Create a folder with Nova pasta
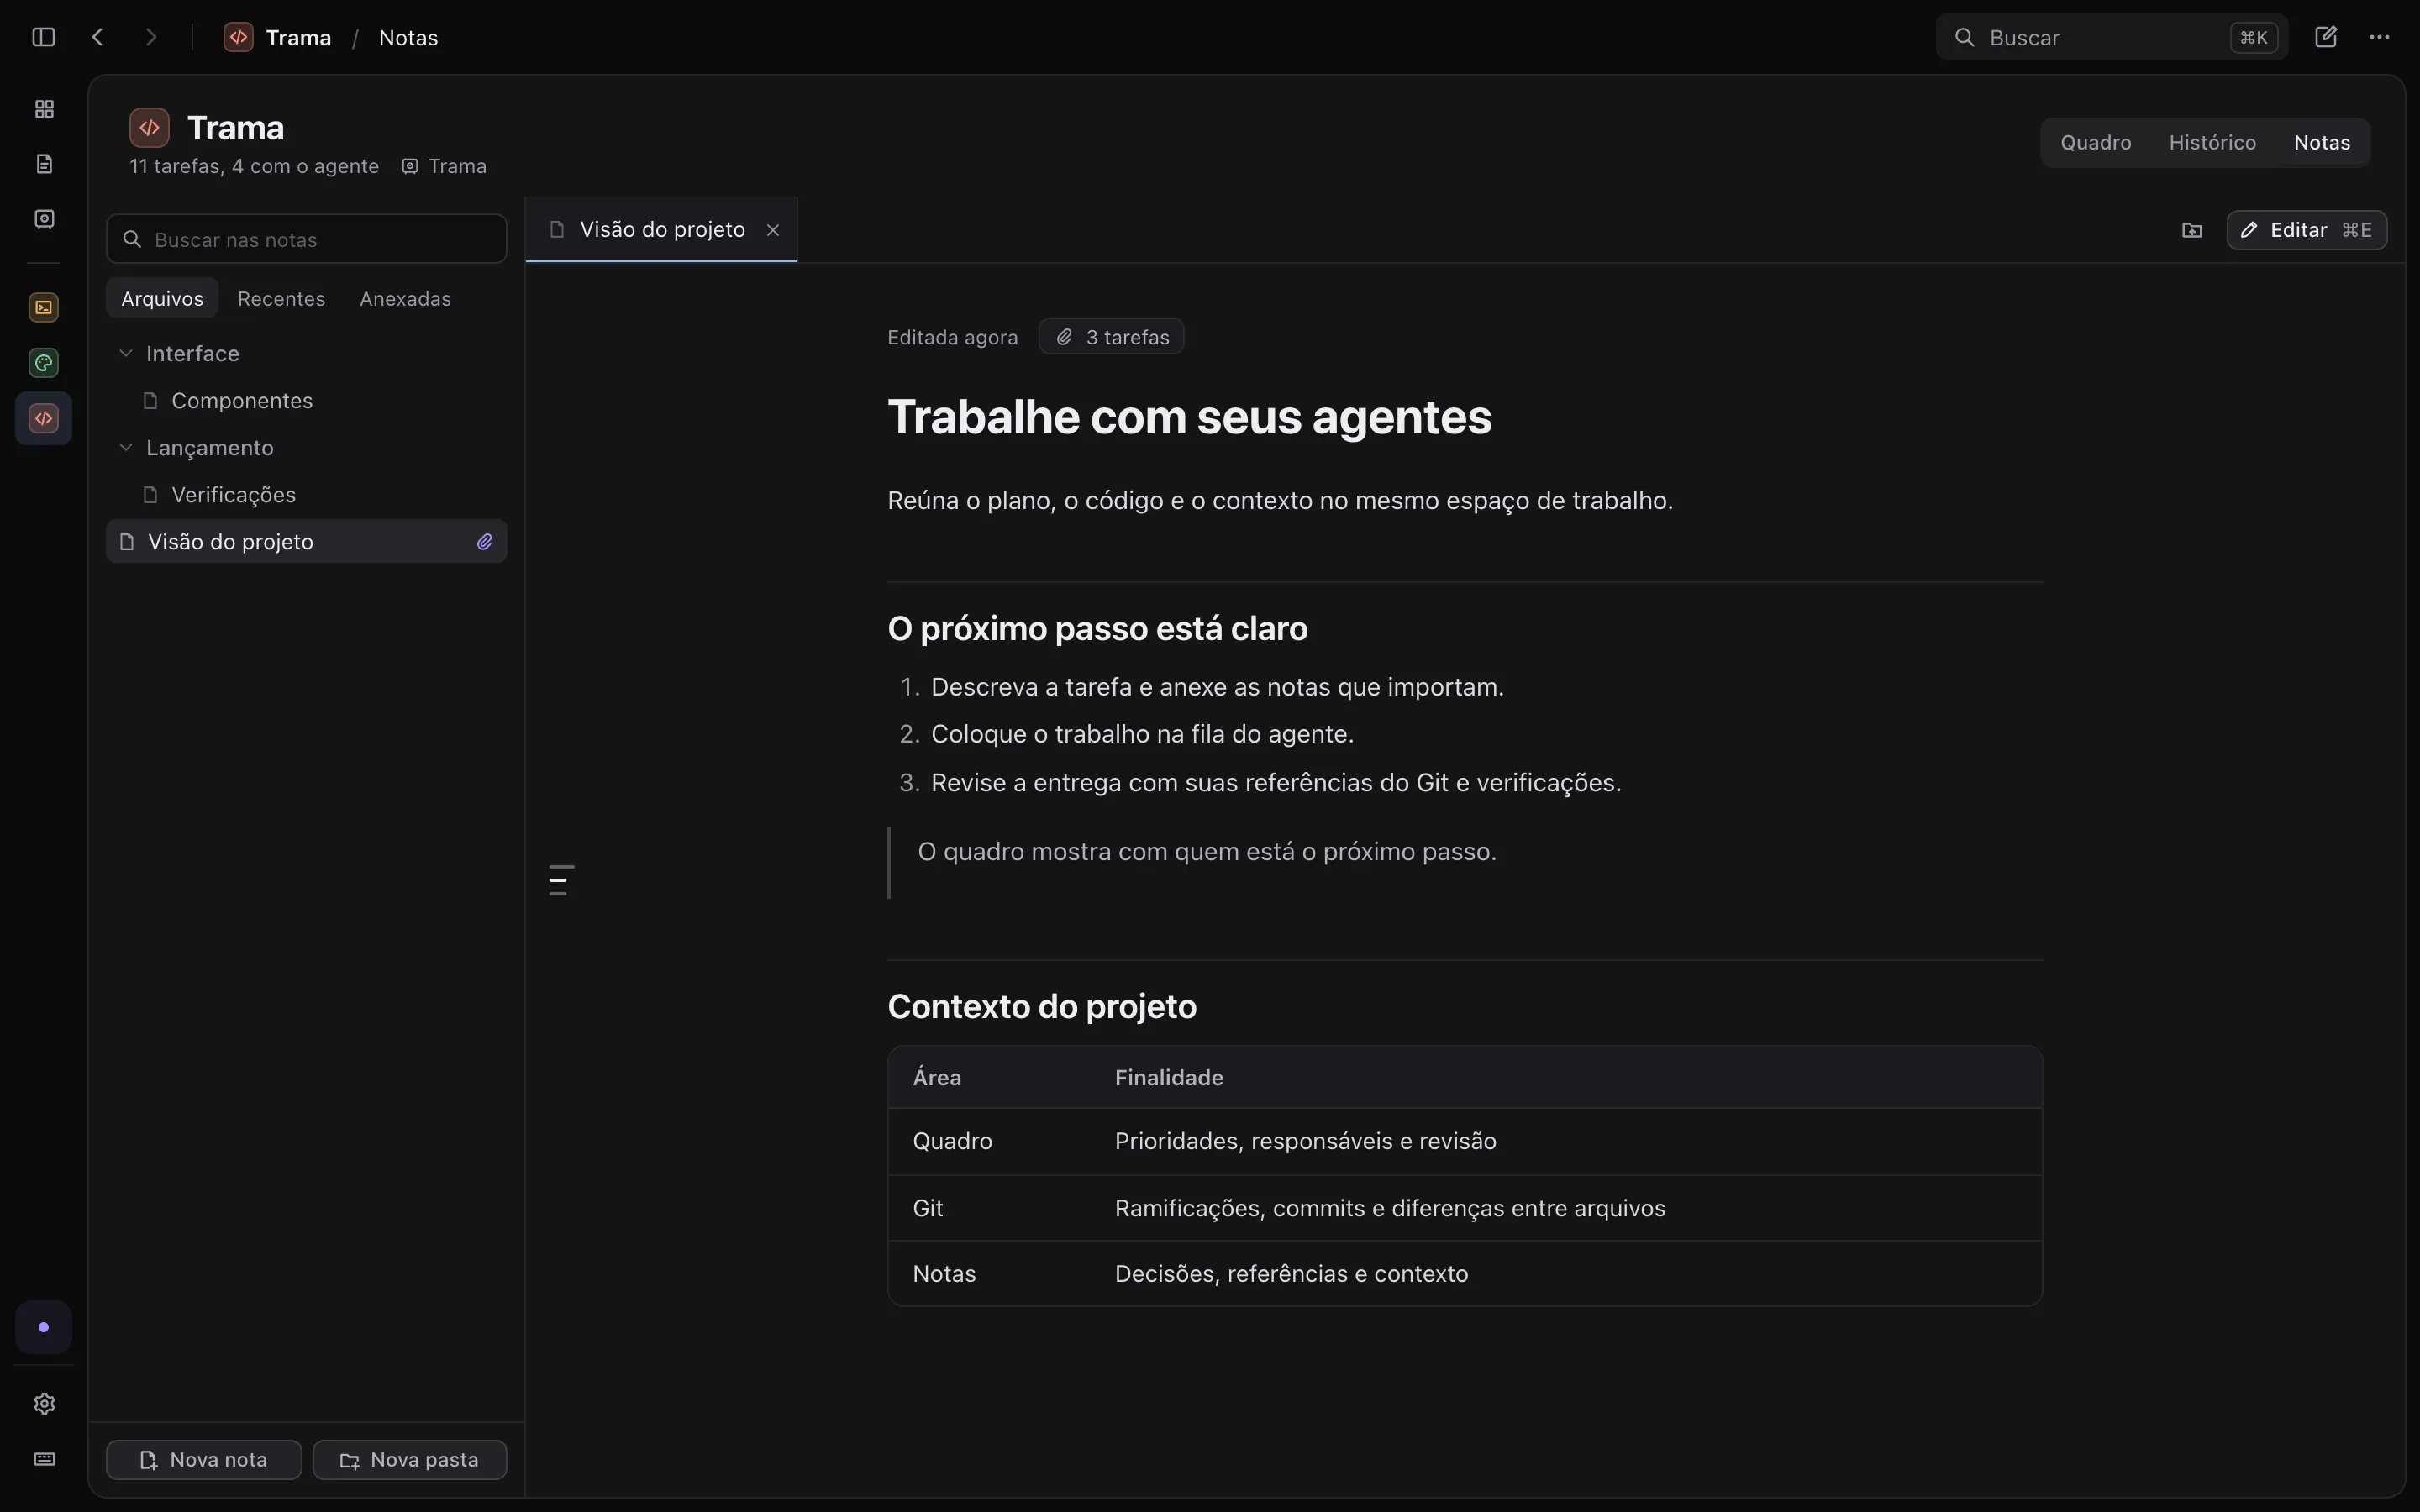The image size is (2420, 1512). pos(409,1459)
